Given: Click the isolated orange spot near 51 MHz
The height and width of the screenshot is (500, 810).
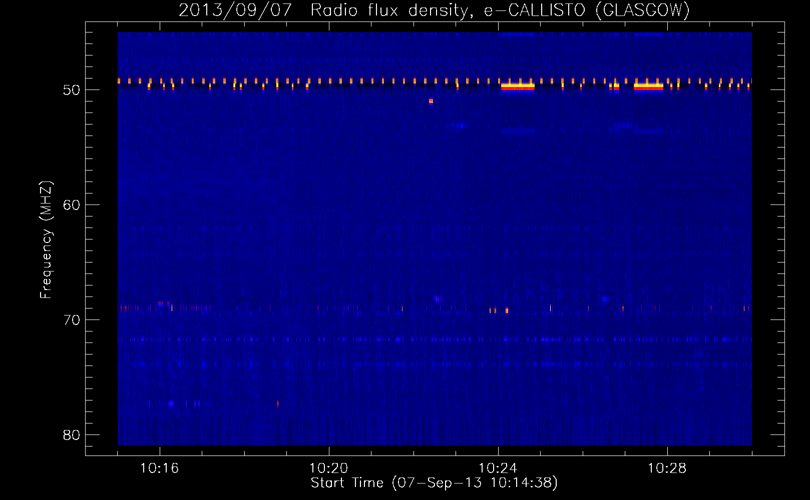Looking at the screenshot, I should pyautogui.click(x=431, y=101).
